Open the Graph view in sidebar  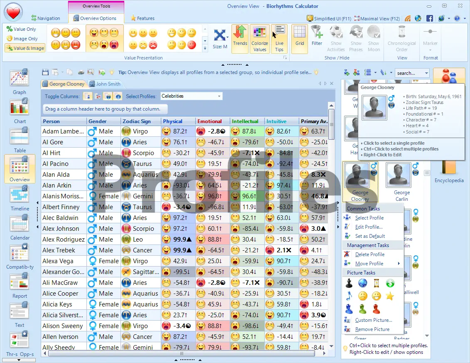pos(19,79)
